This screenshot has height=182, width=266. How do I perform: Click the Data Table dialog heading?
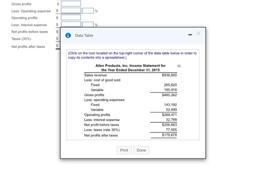[x=84, y=35]
